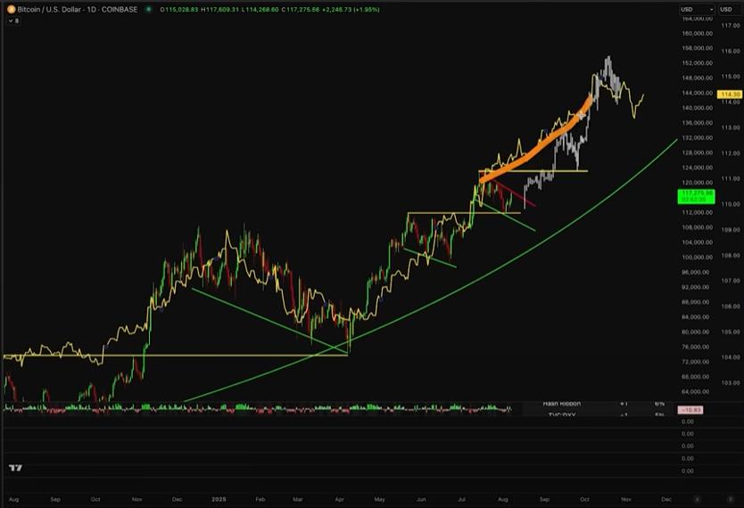Click the red -10.83 indicator value label
Screen dimensions: 744x508
[689, 409]
